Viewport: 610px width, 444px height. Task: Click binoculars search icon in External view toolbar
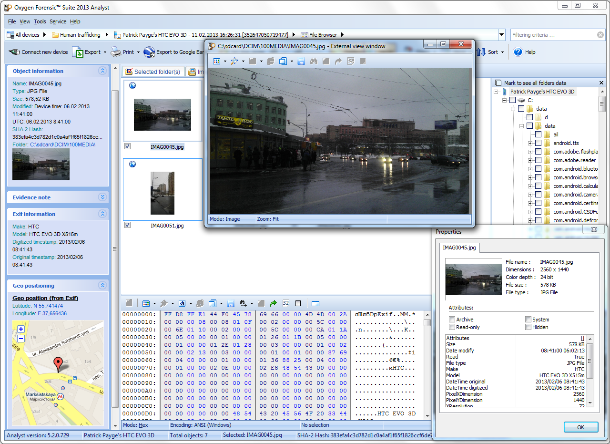click(314, 61)
